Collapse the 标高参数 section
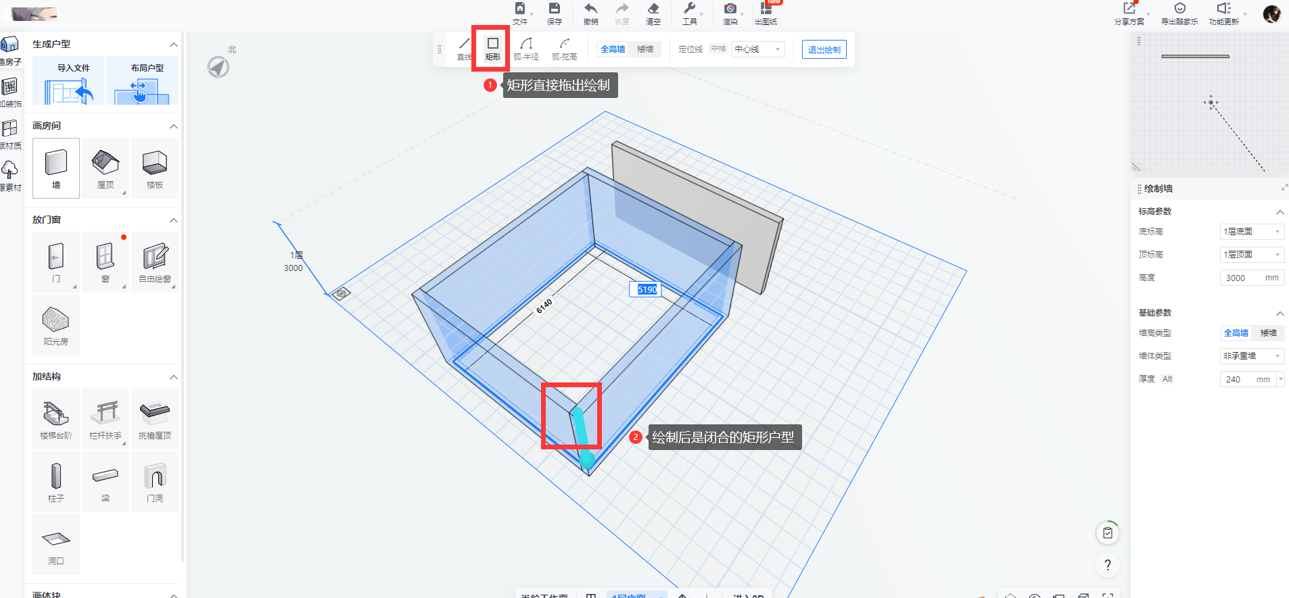Screen dimensions: 1289x598 click(x=1280, y=212)
